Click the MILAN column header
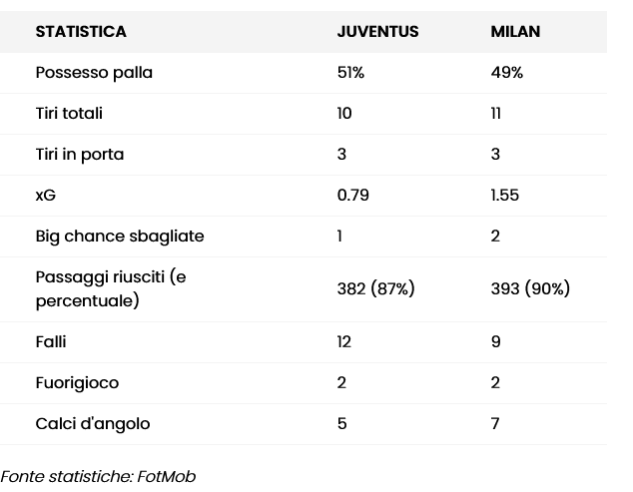The height and width of the screenshot is (492, 633). pos(515,32)
